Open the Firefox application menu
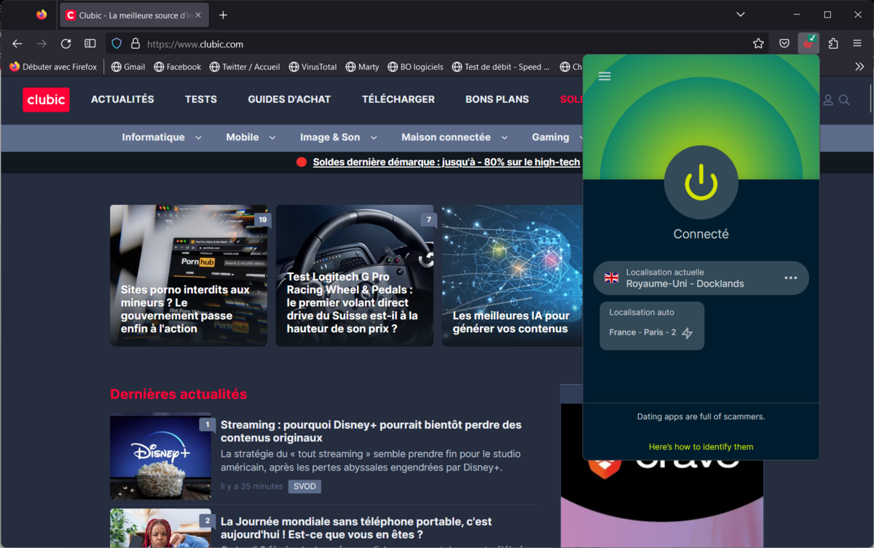Viewport: 874px width, 548px height. pos(857,44)
